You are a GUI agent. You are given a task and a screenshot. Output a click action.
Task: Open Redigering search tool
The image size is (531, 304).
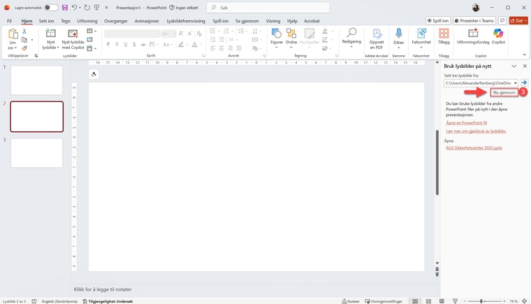[x=351, y=36]
